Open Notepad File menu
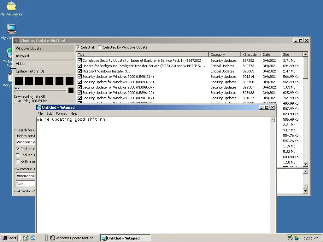Screen dimensions: 323x242 (40, 113)
